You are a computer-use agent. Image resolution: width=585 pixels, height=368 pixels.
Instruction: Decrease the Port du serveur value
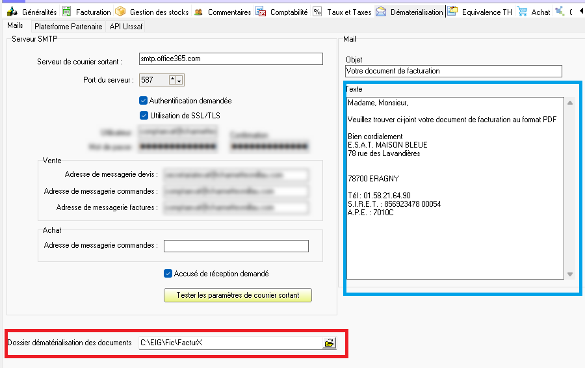point(179,80)
